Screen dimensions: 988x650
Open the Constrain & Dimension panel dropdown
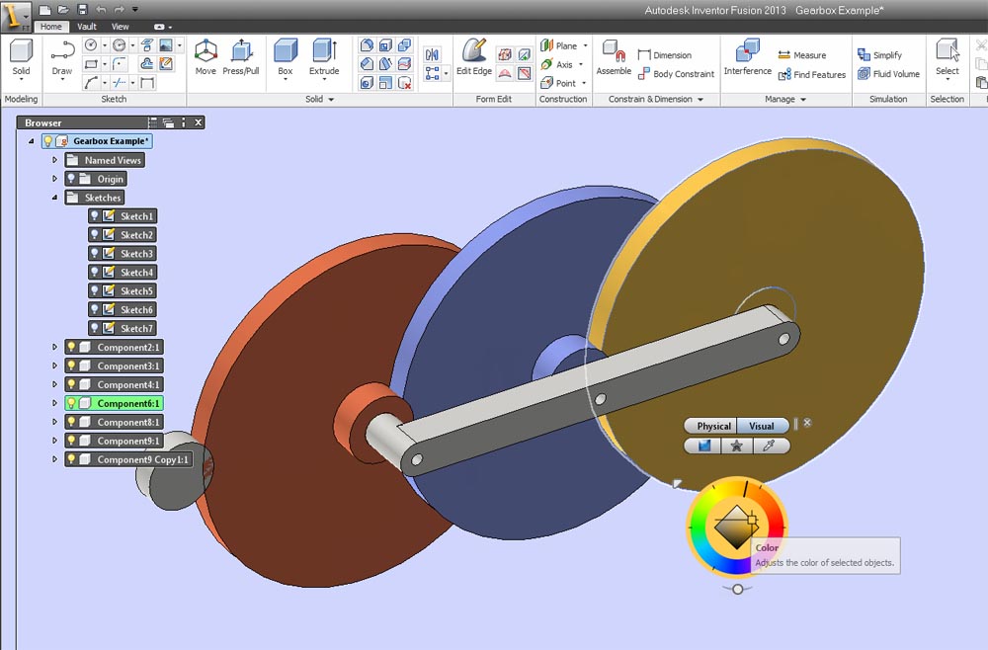[x=700, y=100]
